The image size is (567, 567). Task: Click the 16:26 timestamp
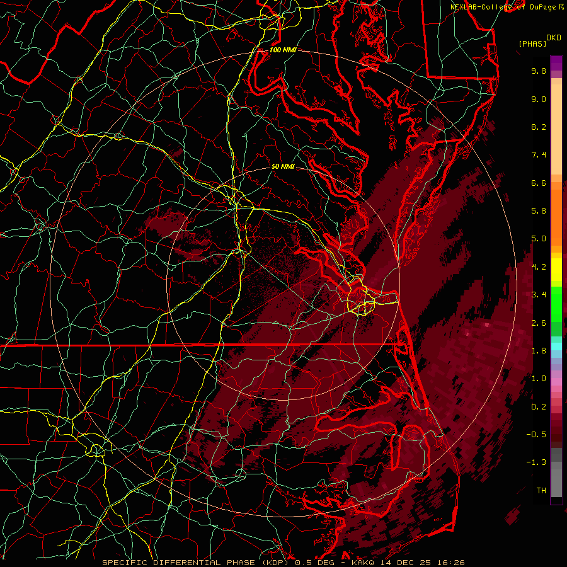tap(450, 563)
